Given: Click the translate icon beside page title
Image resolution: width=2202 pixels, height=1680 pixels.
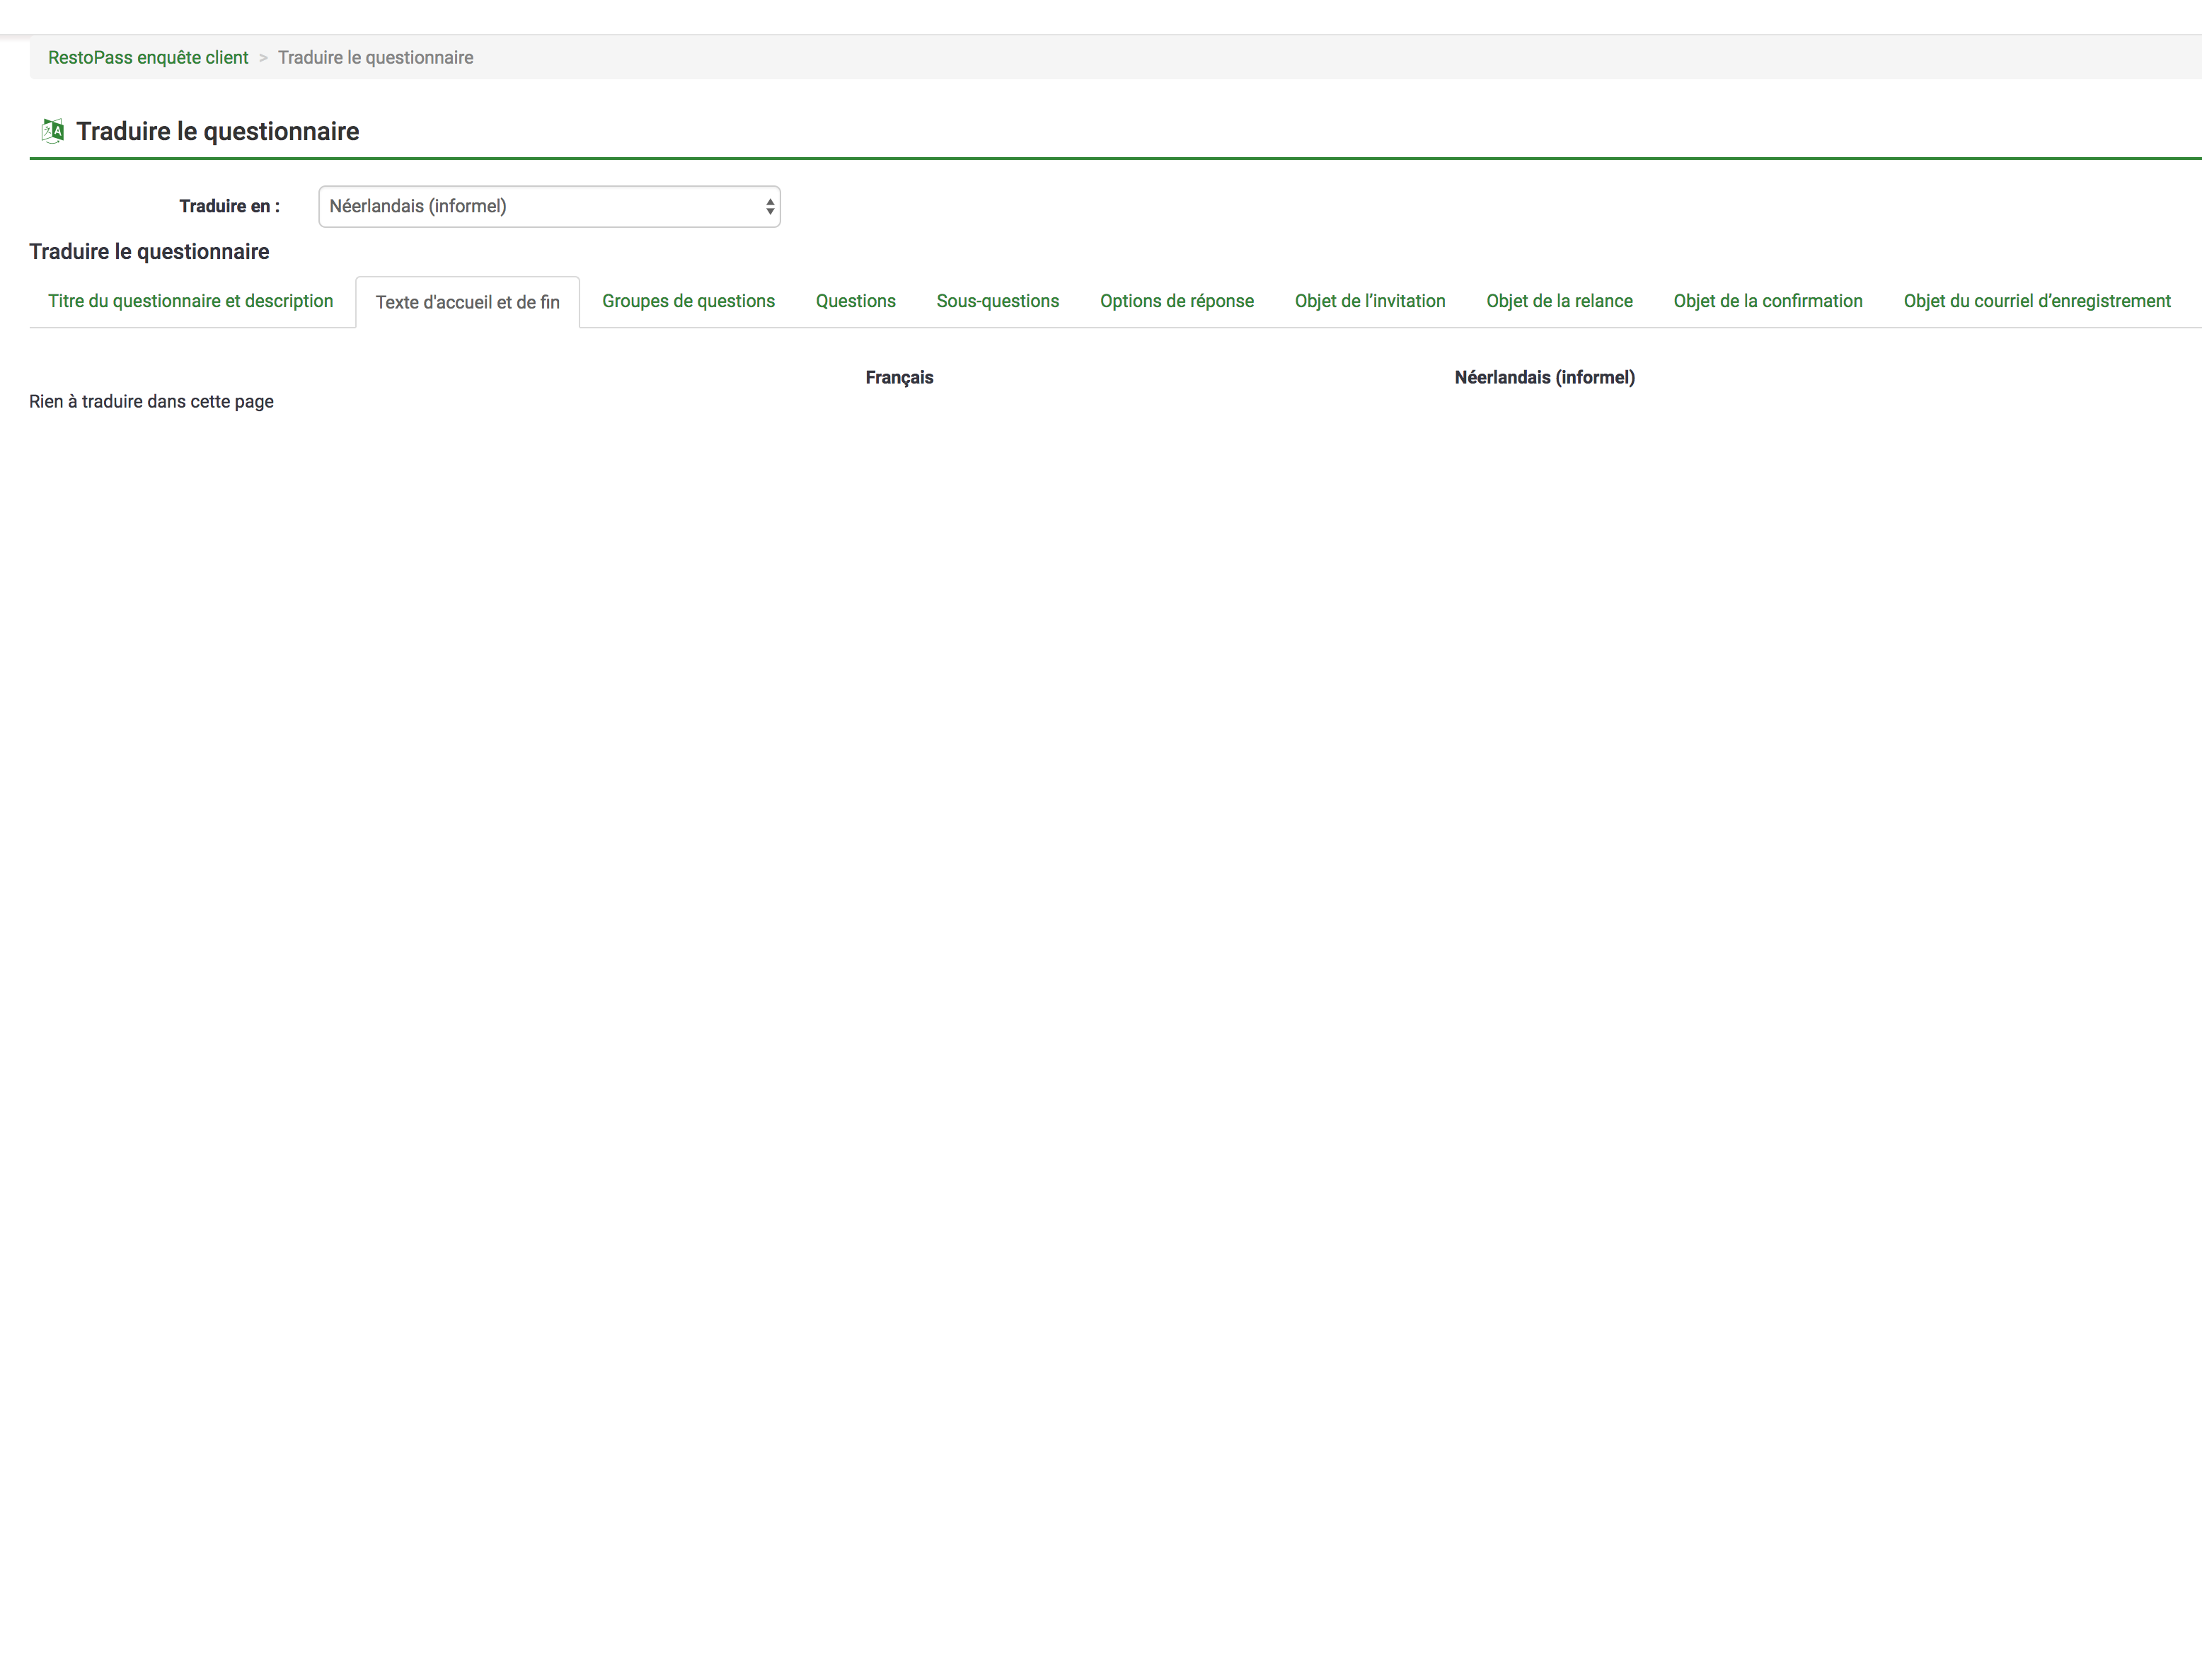Looking at the screenshot, I should point(52,131).
